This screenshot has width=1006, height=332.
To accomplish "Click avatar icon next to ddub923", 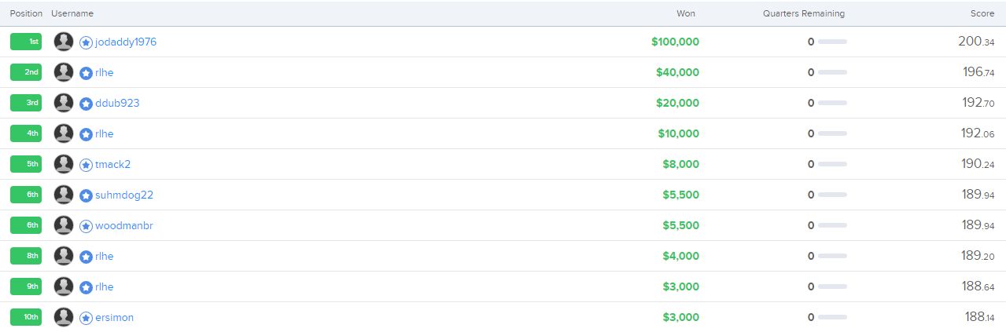I will [64, 103].
